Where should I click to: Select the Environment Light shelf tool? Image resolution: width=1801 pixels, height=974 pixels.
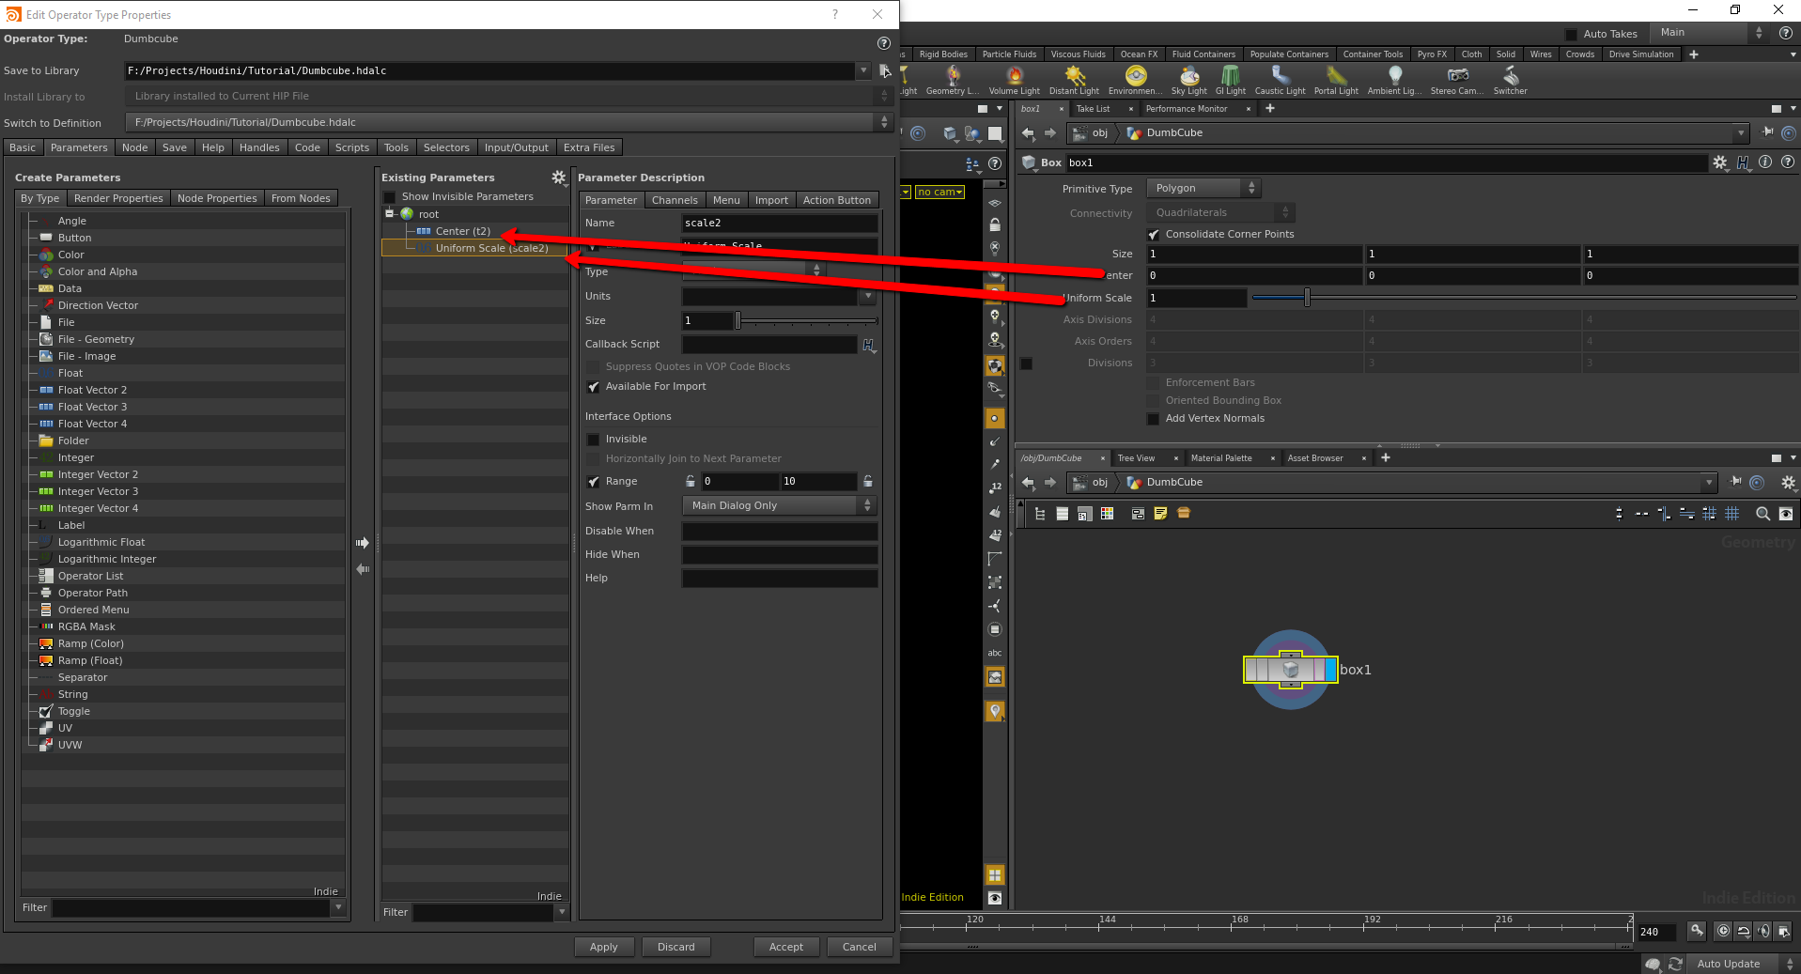[x=1135, y=80]
